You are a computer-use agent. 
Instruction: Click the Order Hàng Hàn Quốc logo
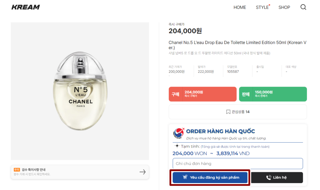[x=178, y=133]
